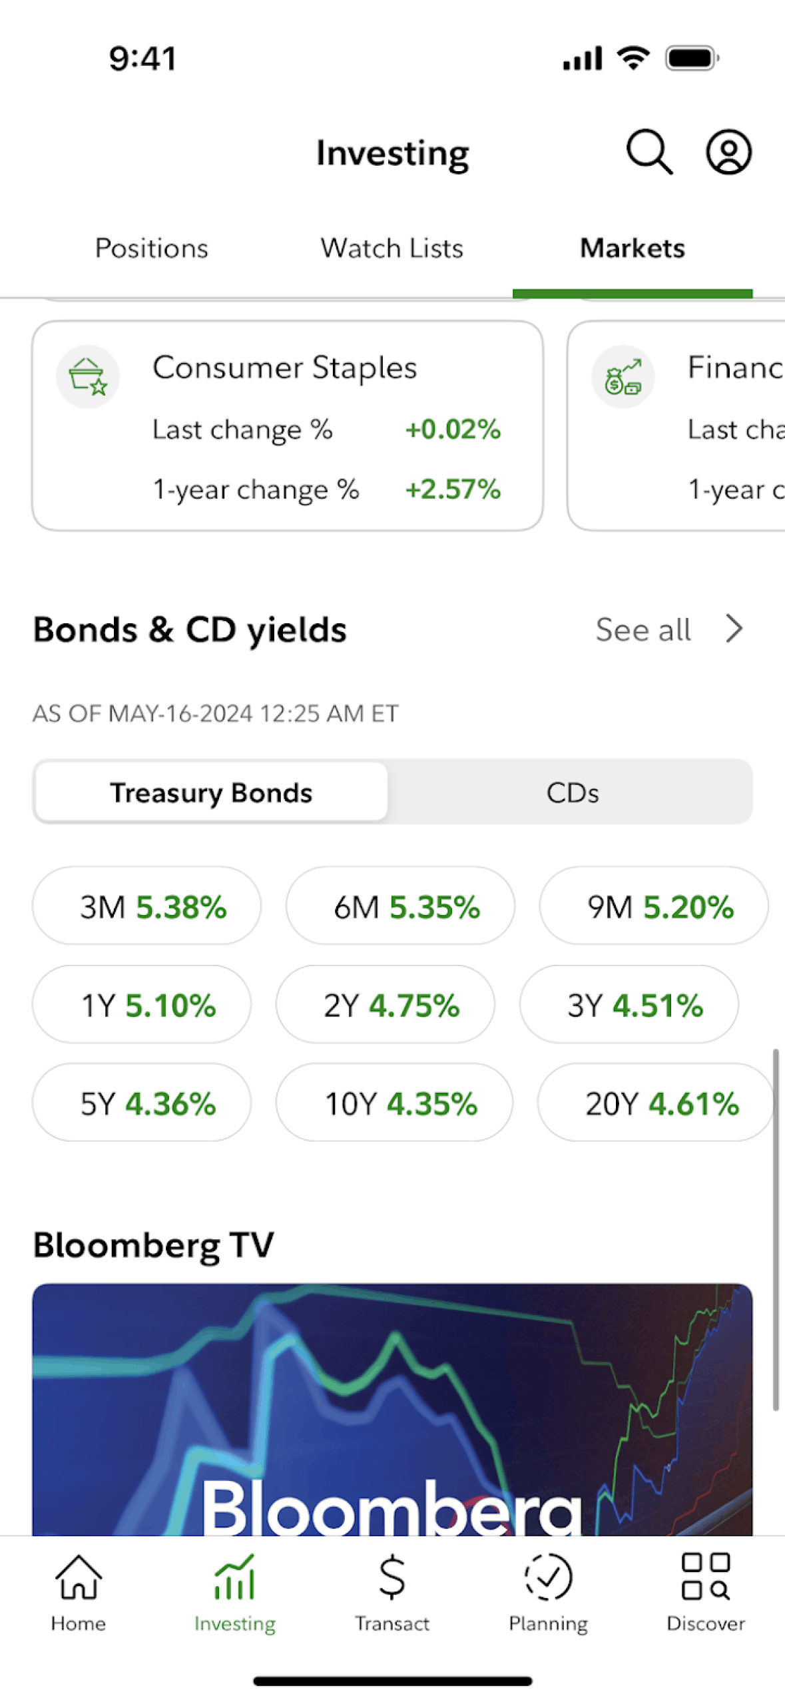This screenshot has height=1702, width=785.
Task: Tap the Consumer Staples basket icon
Action: pyautogui.click(x=88, y=376)
